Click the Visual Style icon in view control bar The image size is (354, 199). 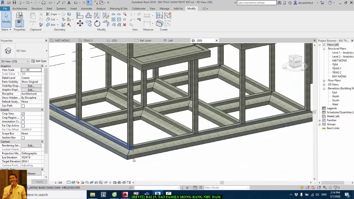pyautogui.click(x=73, y=182)
